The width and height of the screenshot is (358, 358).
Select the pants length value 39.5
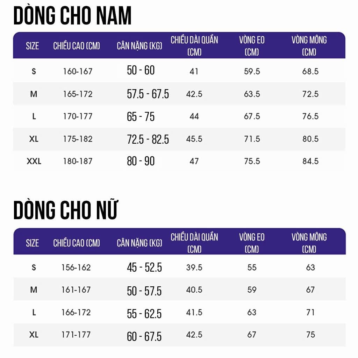pyautogui.click(x=194, y=267)
